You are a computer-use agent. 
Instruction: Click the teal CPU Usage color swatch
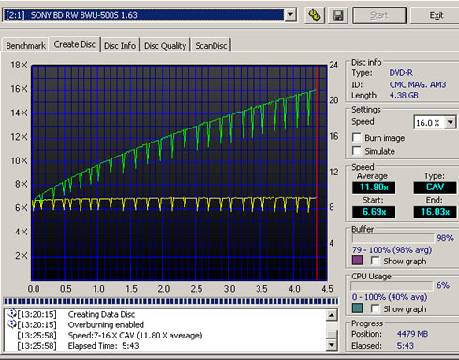pos(357,307)
